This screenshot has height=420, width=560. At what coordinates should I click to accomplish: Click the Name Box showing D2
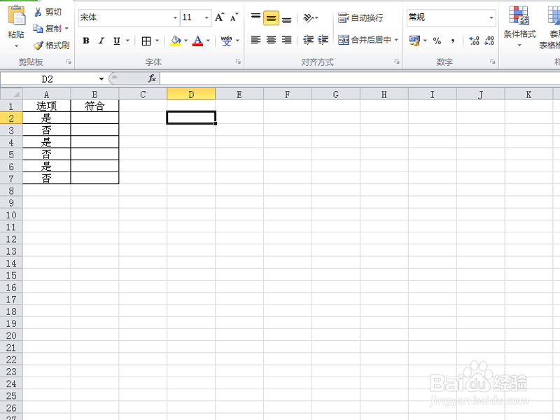tap(48, 78)
